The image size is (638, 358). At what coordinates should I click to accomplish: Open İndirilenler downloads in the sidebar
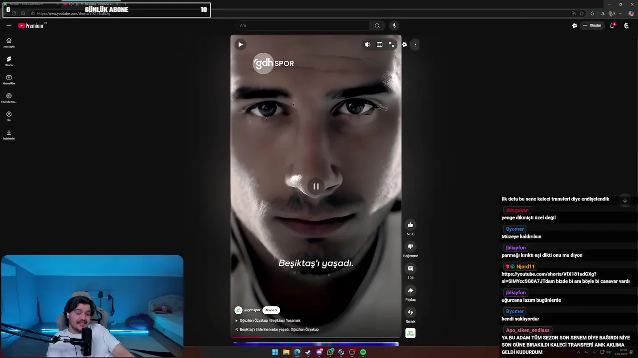[x=8, y=135]
